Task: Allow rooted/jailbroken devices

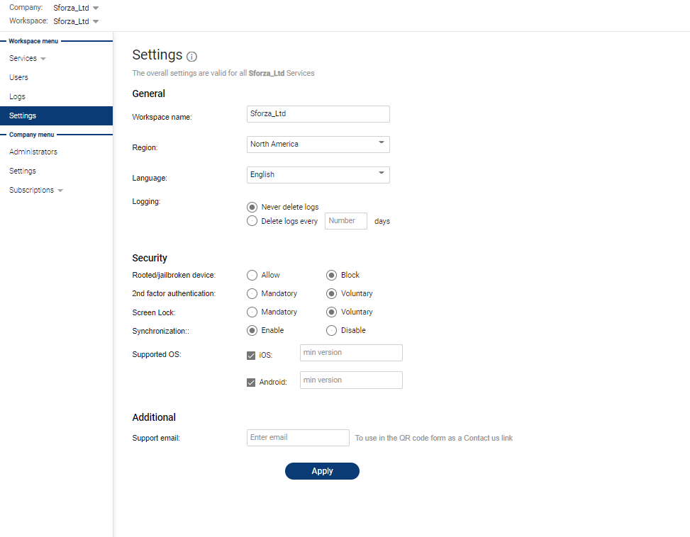Action: 252,275
